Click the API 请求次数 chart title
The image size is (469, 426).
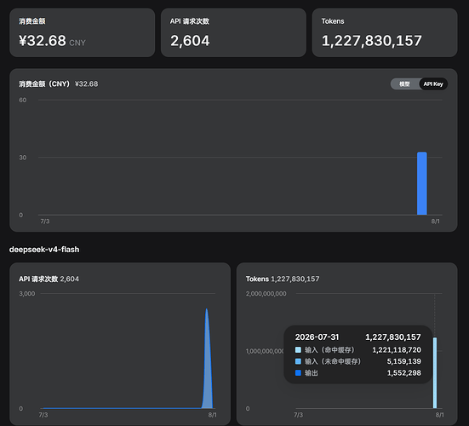point(38,279)
